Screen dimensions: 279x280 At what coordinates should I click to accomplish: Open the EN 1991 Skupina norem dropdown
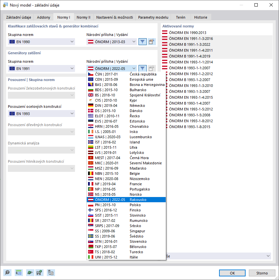[x=41, y=68]
